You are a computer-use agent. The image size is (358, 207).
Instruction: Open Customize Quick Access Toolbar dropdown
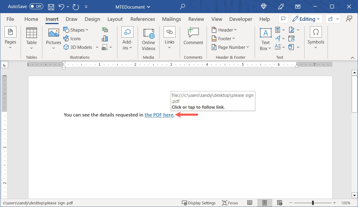click(86, 7)
